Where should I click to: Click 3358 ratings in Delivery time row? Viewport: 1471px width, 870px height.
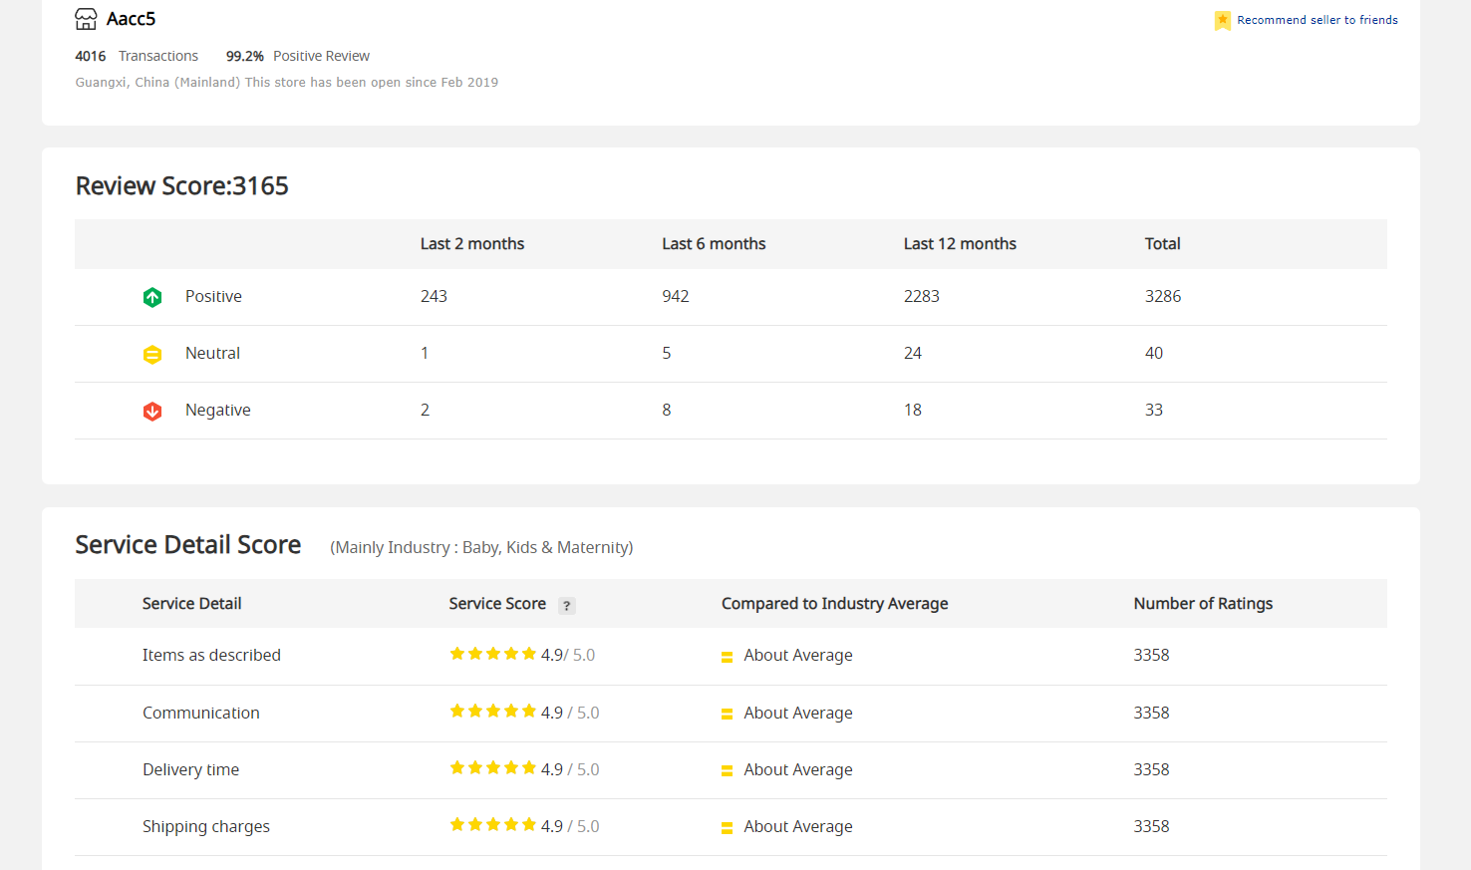[x=1151, y=770]
